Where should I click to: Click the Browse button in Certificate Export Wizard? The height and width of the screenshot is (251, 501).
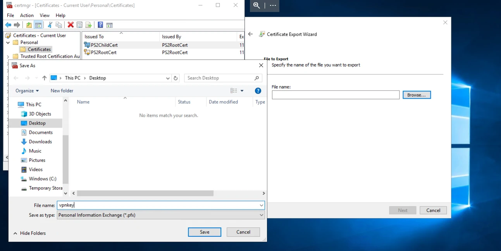[417, 95]
